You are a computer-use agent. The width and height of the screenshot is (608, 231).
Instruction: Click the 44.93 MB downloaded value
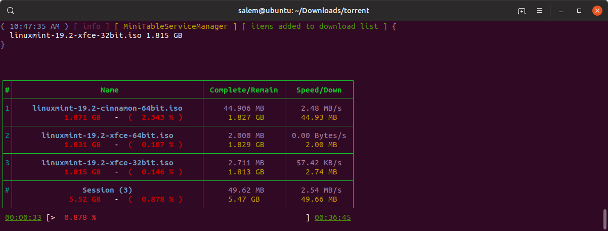click(319, 117)
